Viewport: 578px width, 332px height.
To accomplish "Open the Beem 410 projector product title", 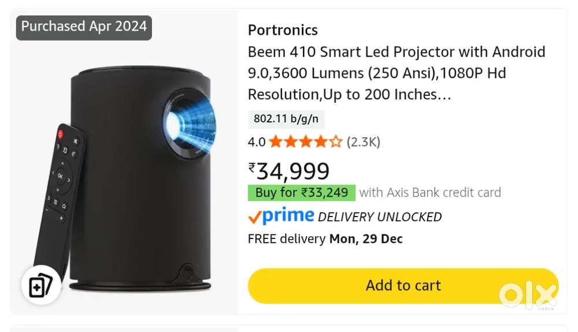I will coord(397,73).
